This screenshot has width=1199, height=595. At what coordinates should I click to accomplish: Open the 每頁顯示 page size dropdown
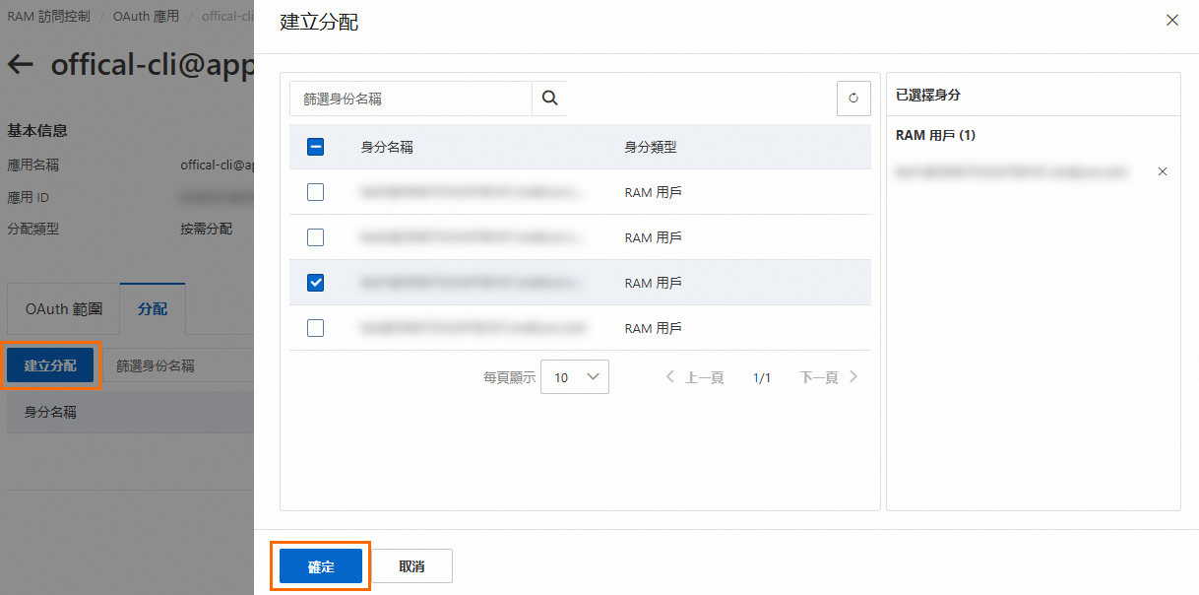[575, 377]
